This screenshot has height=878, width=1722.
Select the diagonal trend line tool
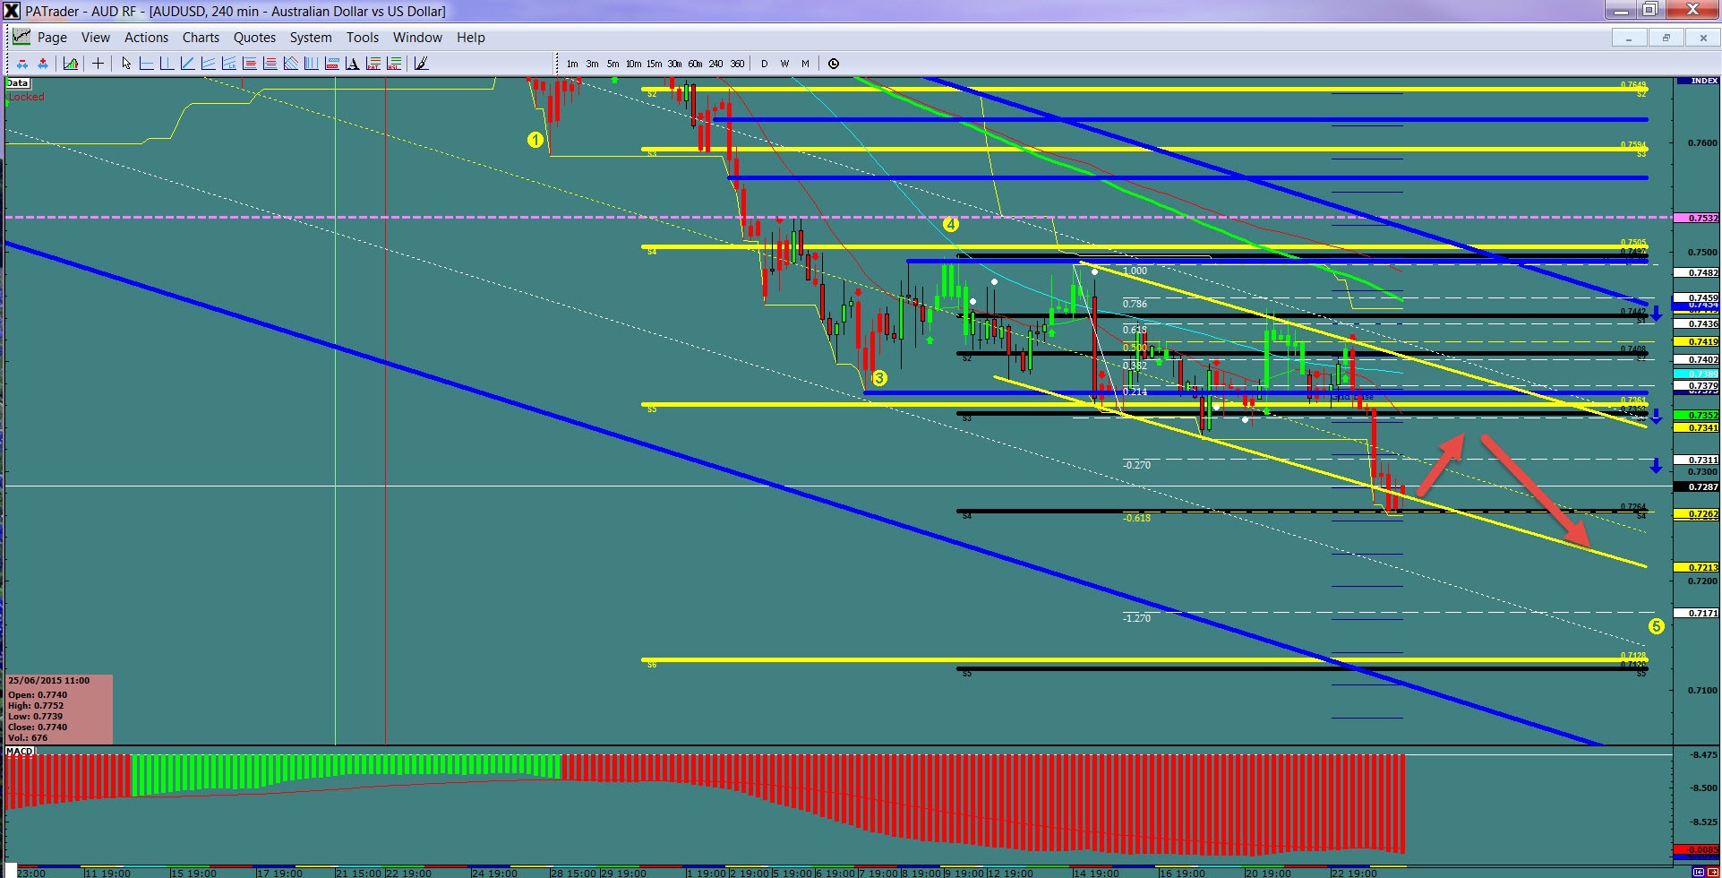[187, 64]
